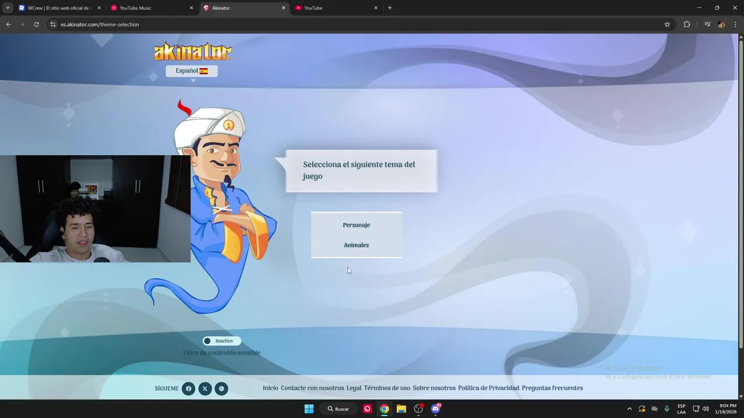Screen dimensions: 744x418
Task: Open the Inicio footer link
Action: [x=270, y=388]
